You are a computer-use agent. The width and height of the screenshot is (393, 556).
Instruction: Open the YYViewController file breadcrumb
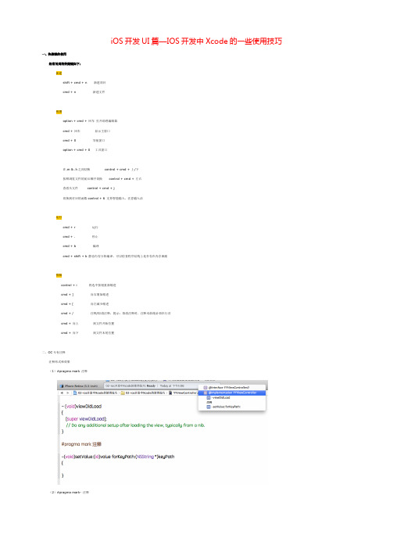coord(183,393)
